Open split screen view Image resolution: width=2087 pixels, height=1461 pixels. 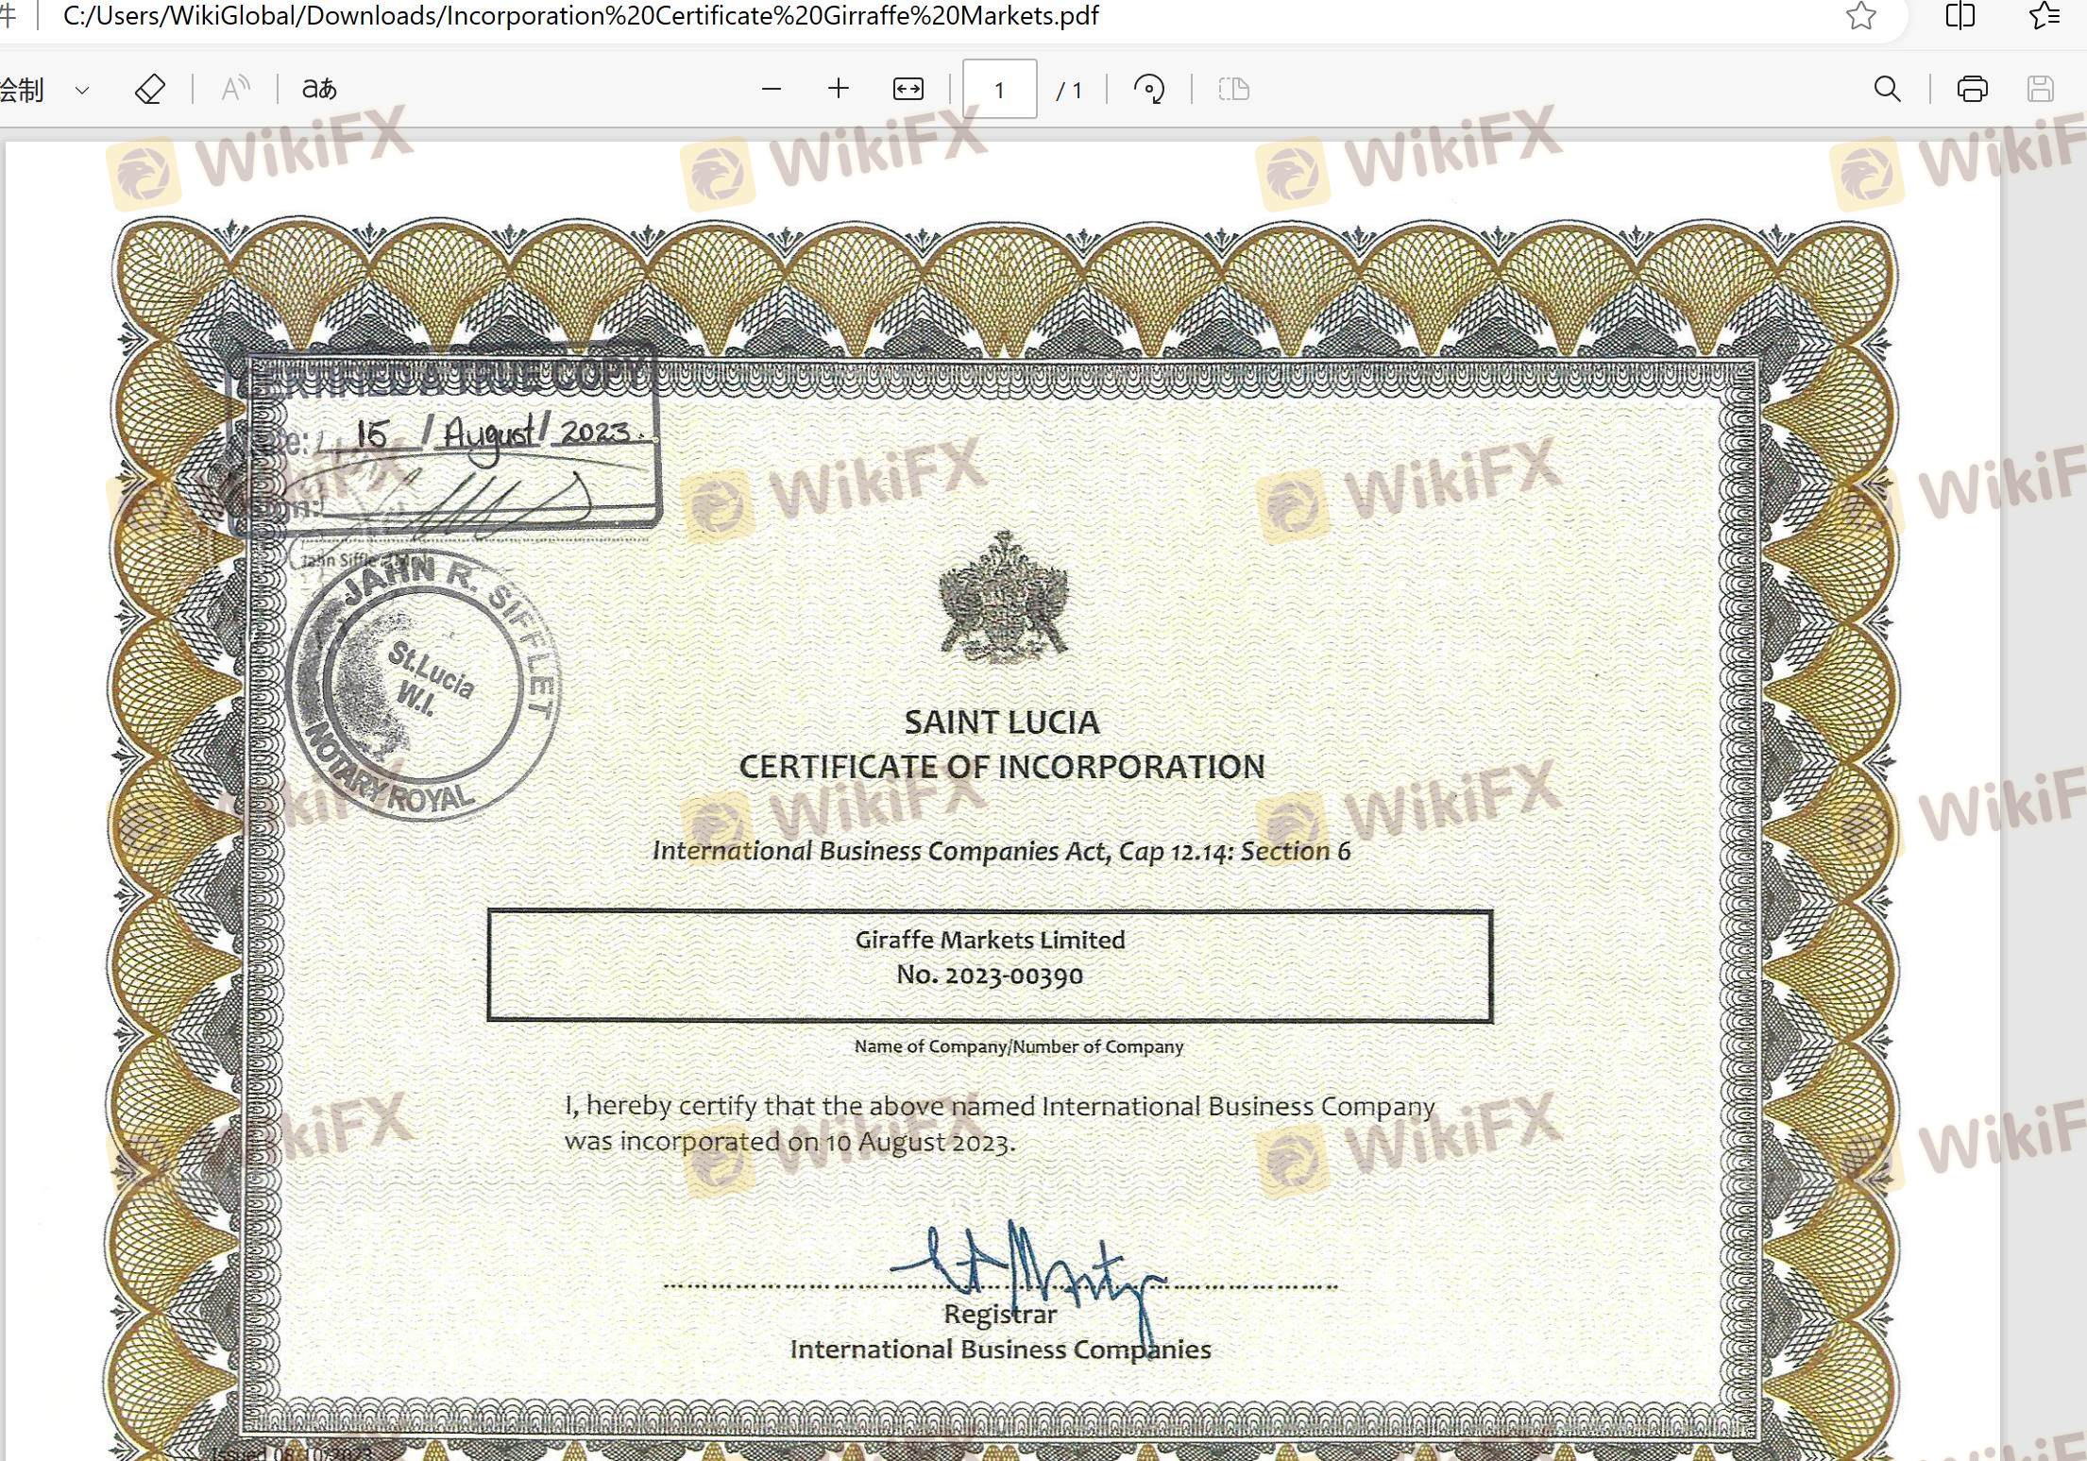tap(1960, 16)
